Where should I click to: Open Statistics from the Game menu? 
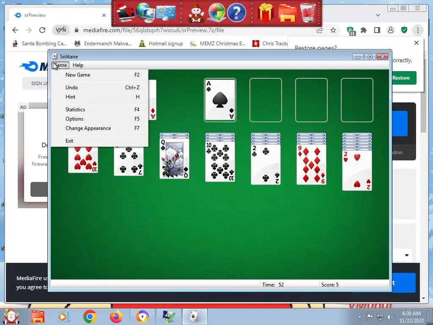tap(102, 110)
